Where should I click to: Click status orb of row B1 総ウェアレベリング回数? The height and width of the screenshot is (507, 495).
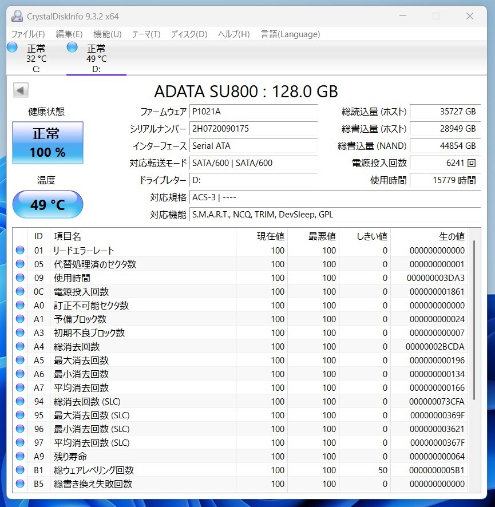[20, 470]
